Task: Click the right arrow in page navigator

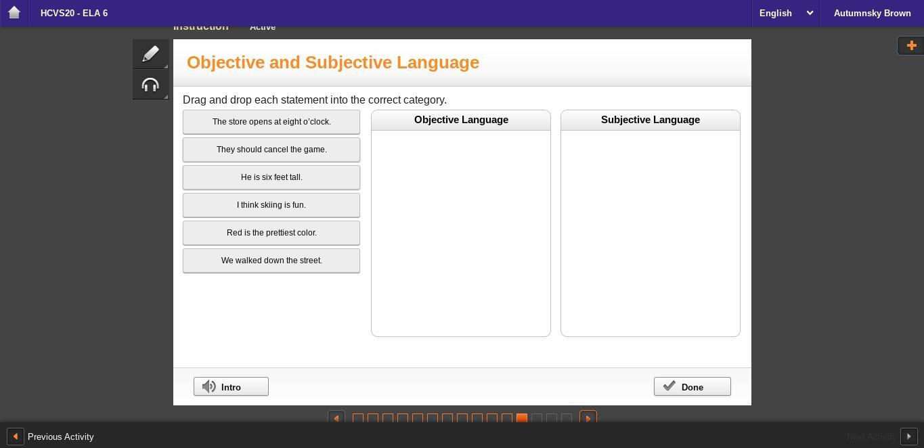Action: coord(588,418)
